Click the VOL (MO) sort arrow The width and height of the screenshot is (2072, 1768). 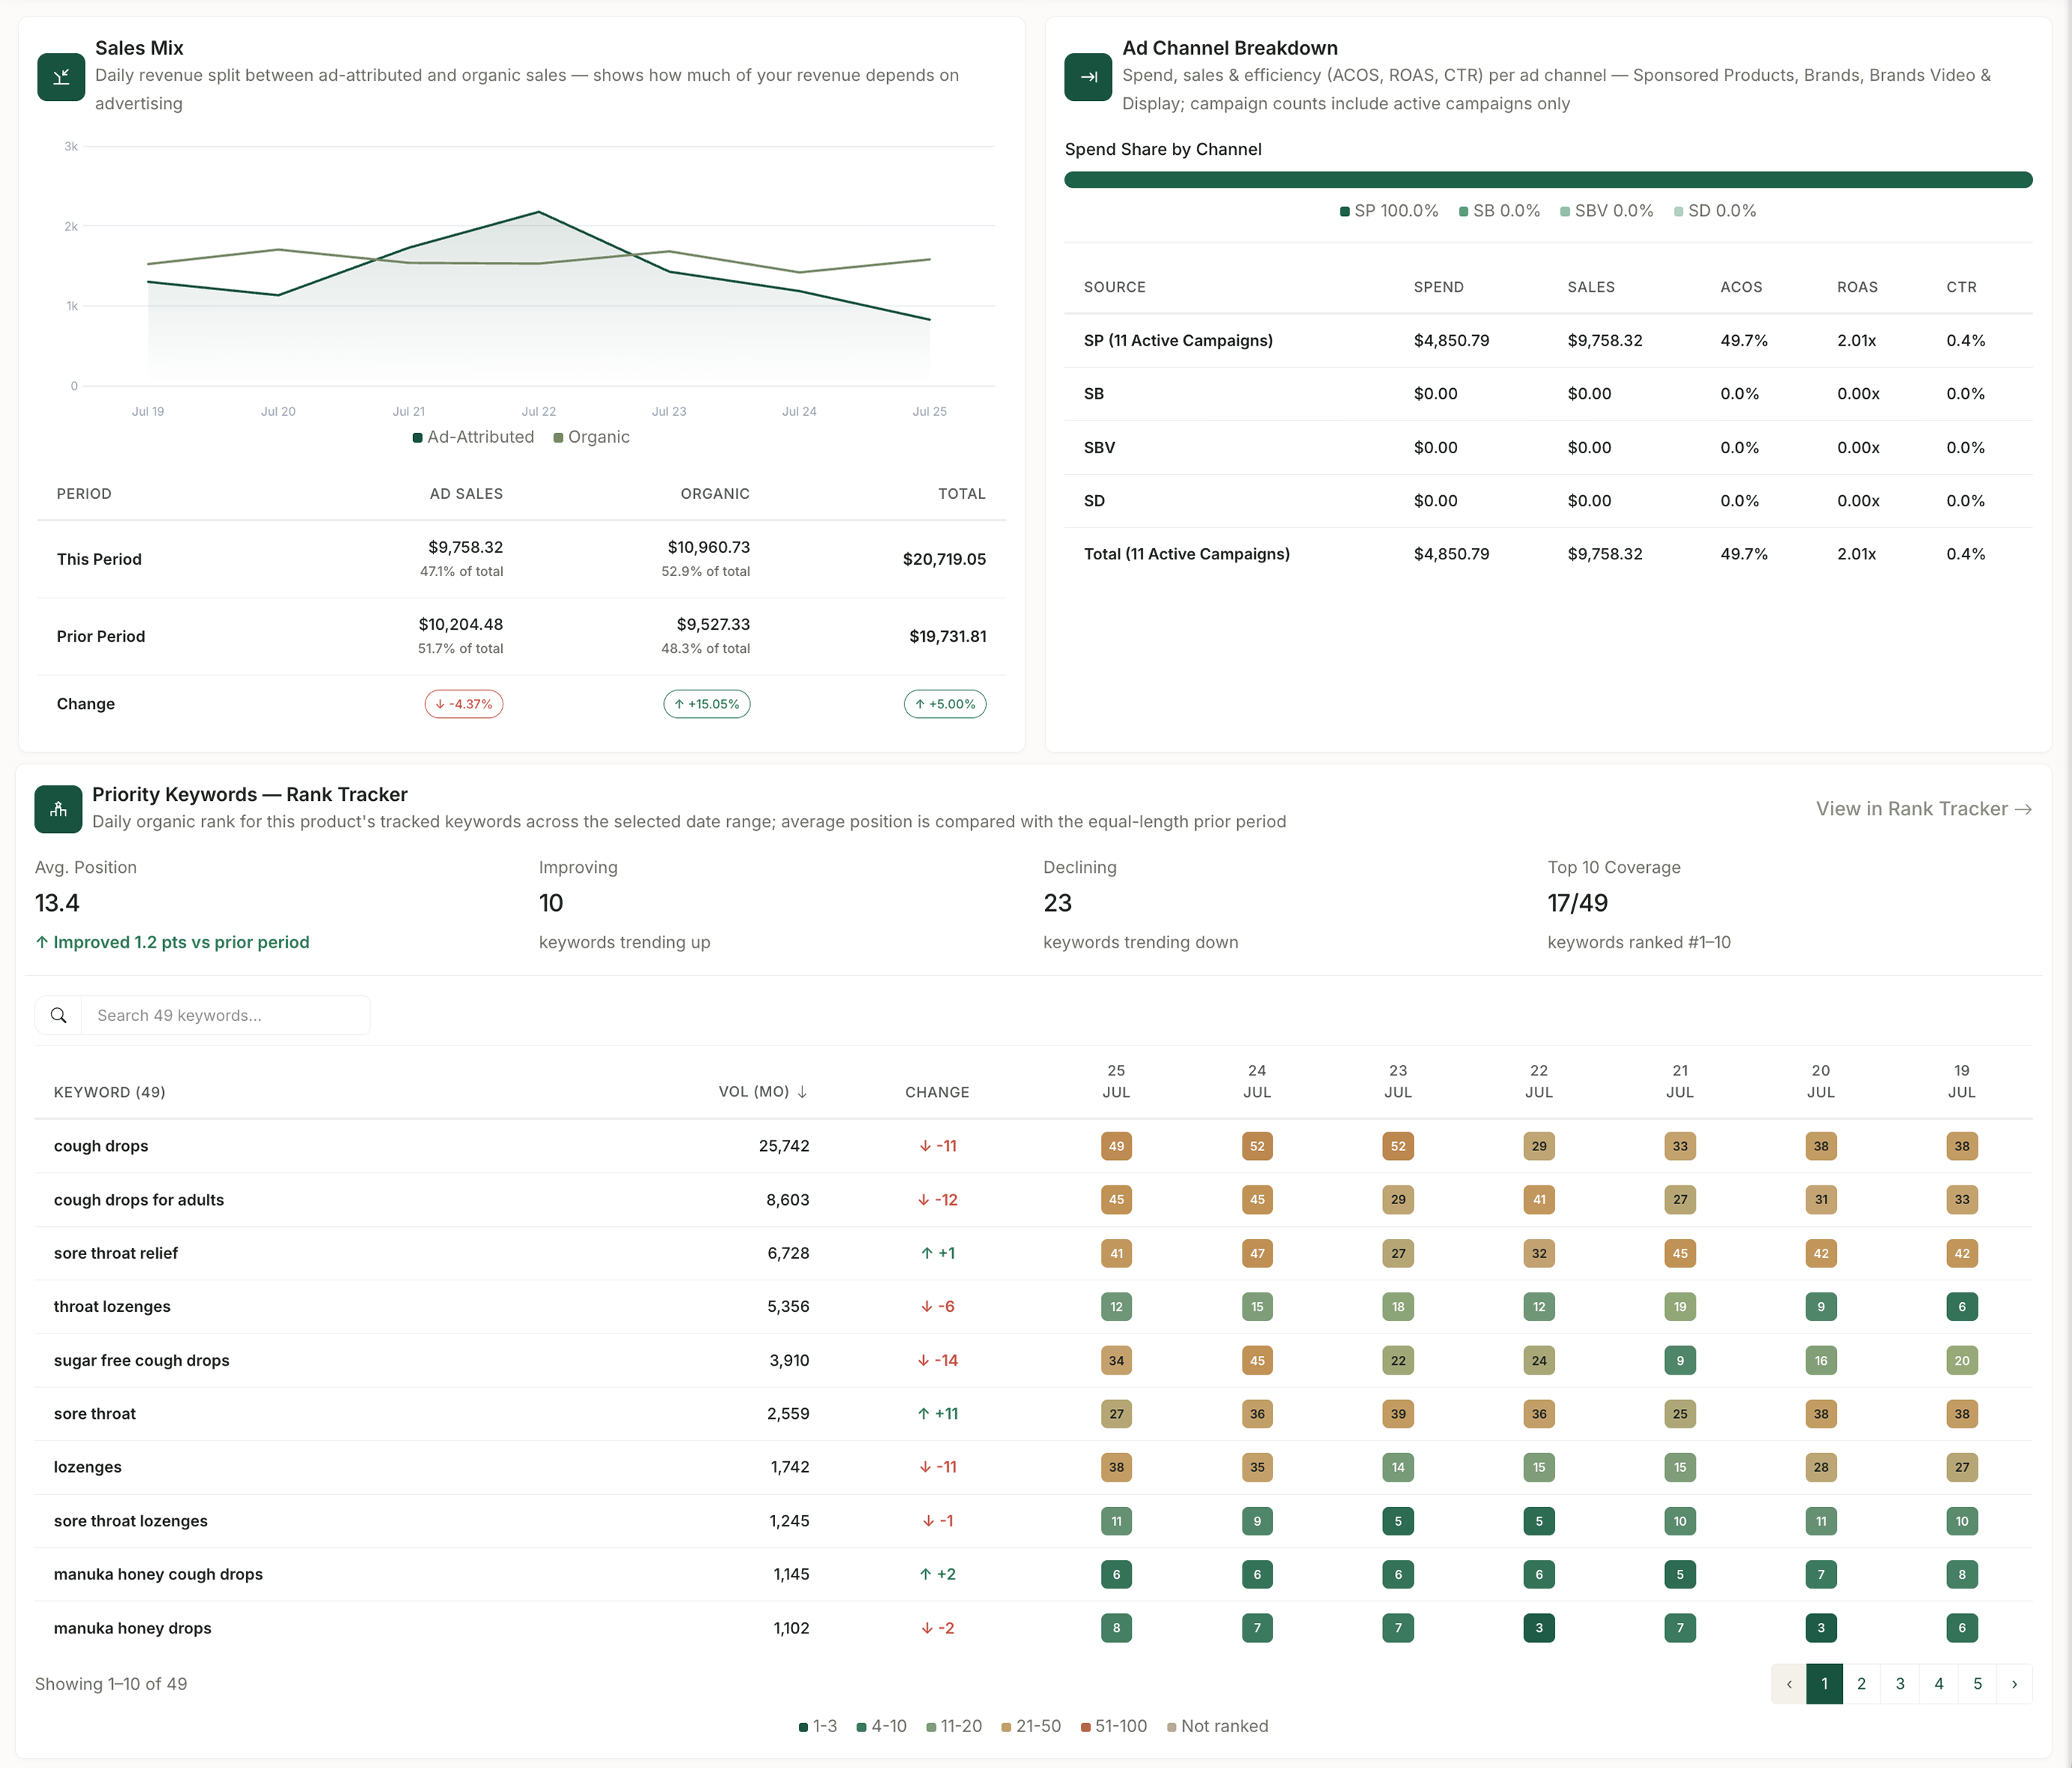802,1092
